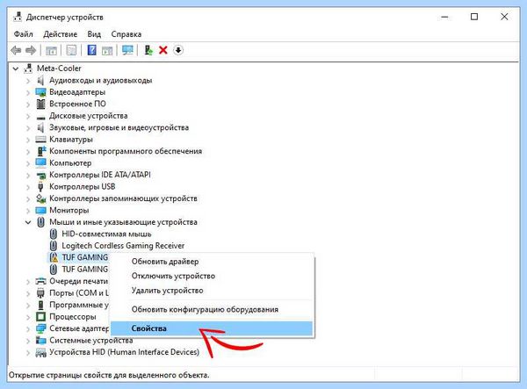Expand the Процессоры category
This screenshot has width=527, height=389.
(28, 317)
